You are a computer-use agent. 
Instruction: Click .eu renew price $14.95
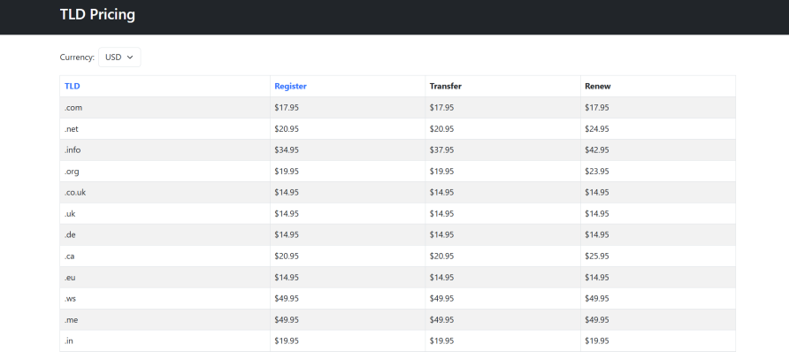[x=597, y=277]
